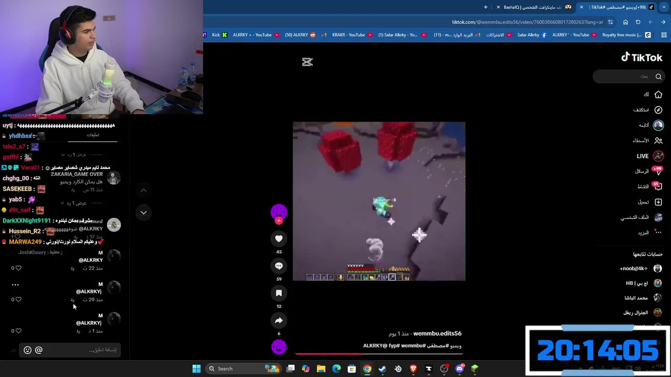Open TikTok Messages with 99+ badge
The width and height of the screenshot is (671, 377).
tap(658, 171)
